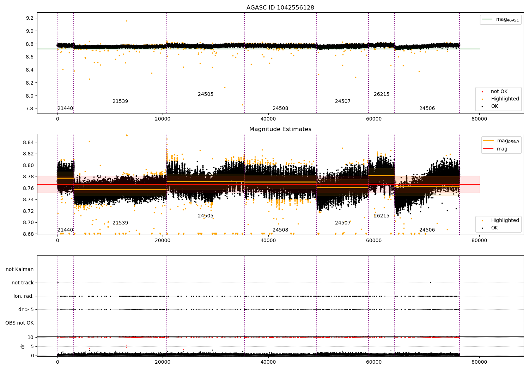
Task: Click 'Highlighted' legend entry in middle plot
Action: pyautogui.click(x=505, y=221)
